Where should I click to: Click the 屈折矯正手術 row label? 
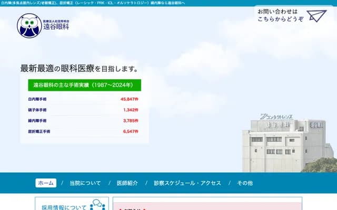[39, 131]
